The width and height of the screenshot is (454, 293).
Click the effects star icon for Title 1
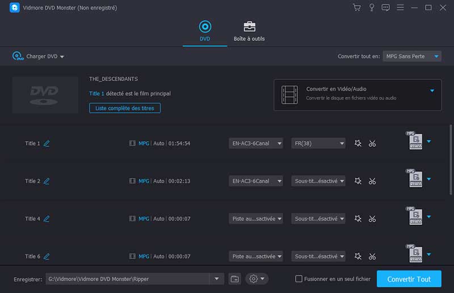(x=358, y=143)
